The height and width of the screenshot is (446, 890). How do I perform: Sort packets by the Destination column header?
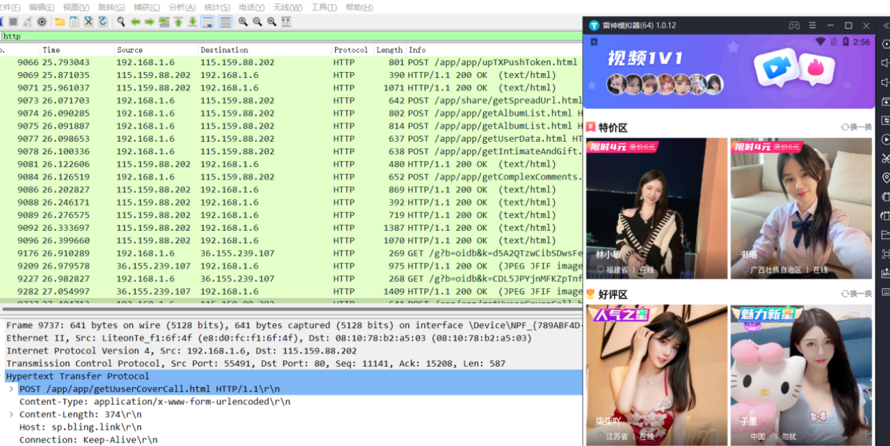click(264, 50)
